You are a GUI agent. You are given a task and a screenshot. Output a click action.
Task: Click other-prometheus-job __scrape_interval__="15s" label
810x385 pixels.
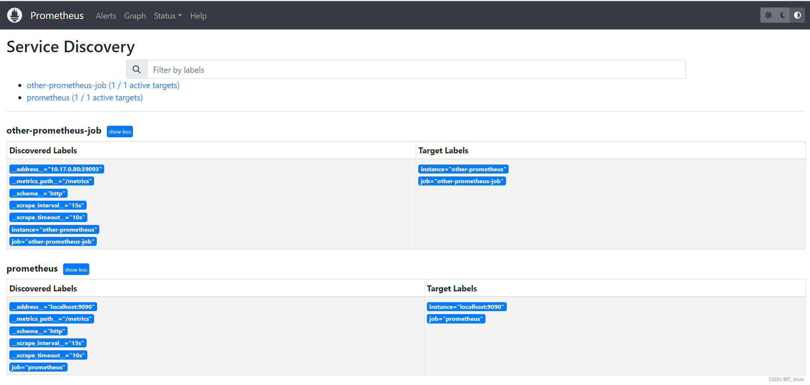click(x=48, y=206)
